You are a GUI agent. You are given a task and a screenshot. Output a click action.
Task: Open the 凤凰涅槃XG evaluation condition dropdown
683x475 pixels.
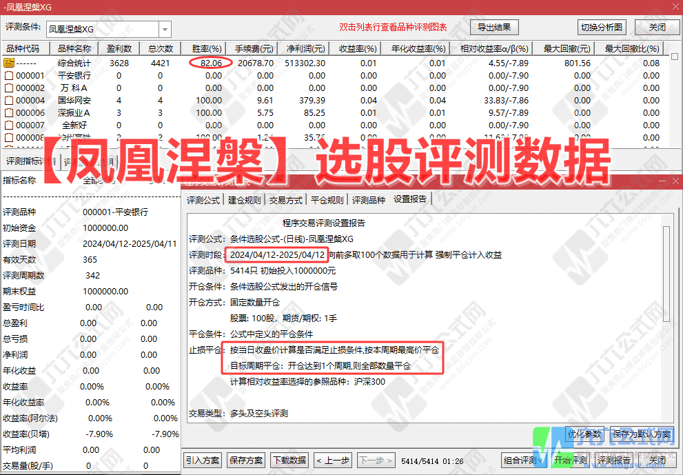click(x=163, y=29)
